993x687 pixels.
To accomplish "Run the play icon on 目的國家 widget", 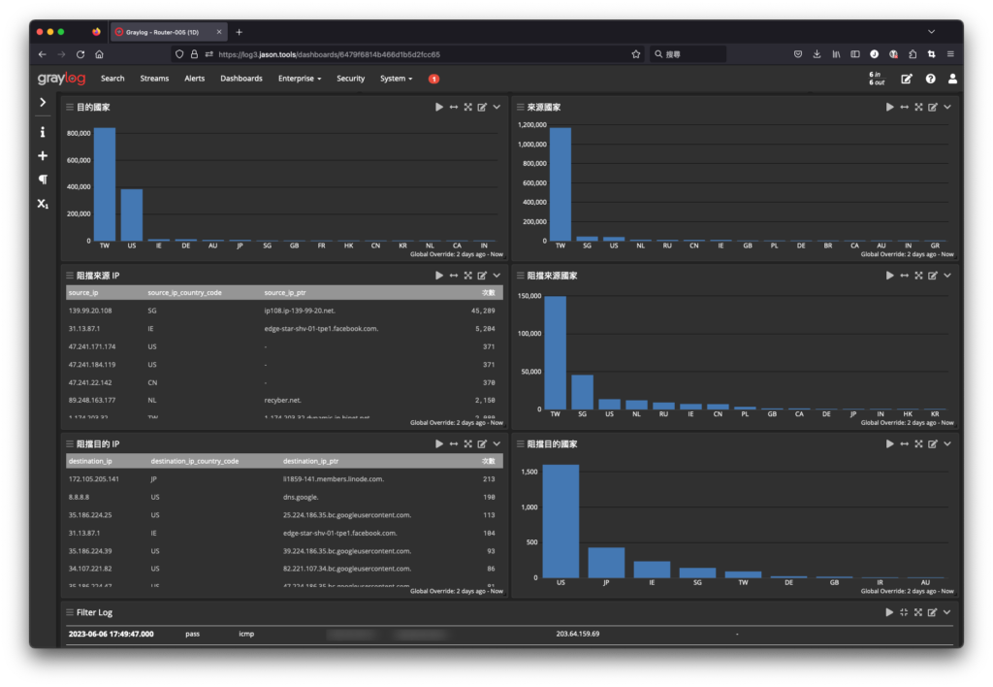I will click(x=439, y=107).
